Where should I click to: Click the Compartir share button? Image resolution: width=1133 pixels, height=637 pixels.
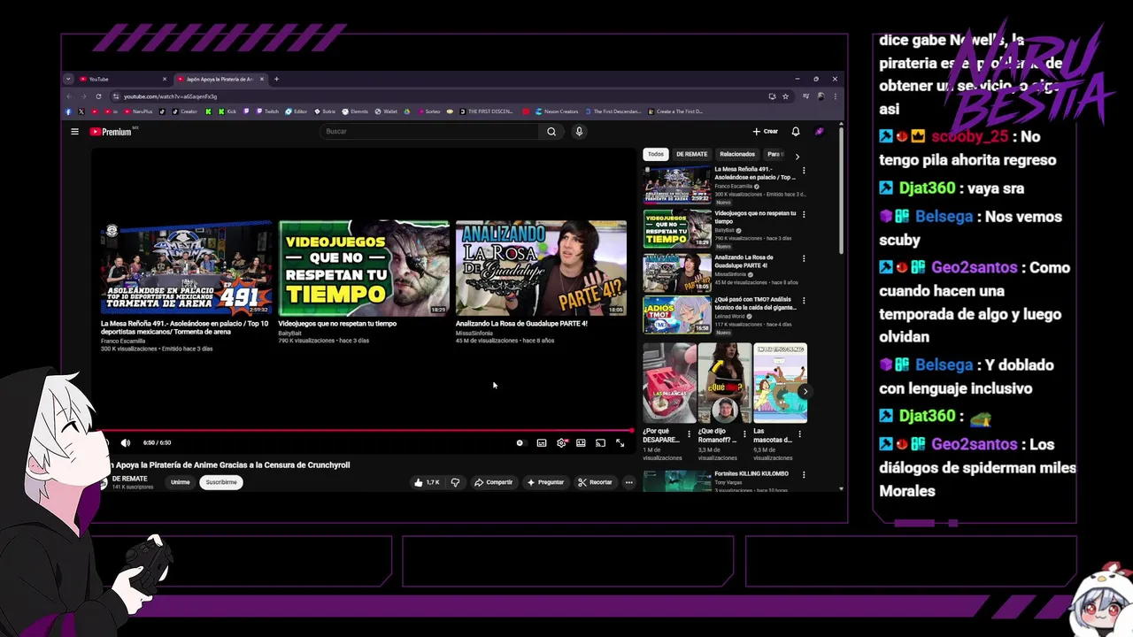493,482
